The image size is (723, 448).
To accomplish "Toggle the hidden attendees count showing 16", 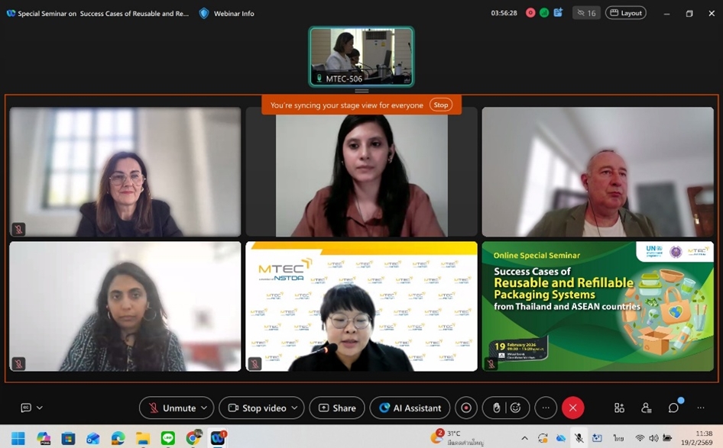I will (x=587, y=13).
